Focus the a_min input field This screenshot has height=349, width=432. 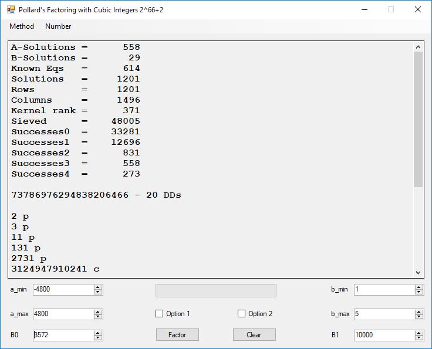pos(63,290)
